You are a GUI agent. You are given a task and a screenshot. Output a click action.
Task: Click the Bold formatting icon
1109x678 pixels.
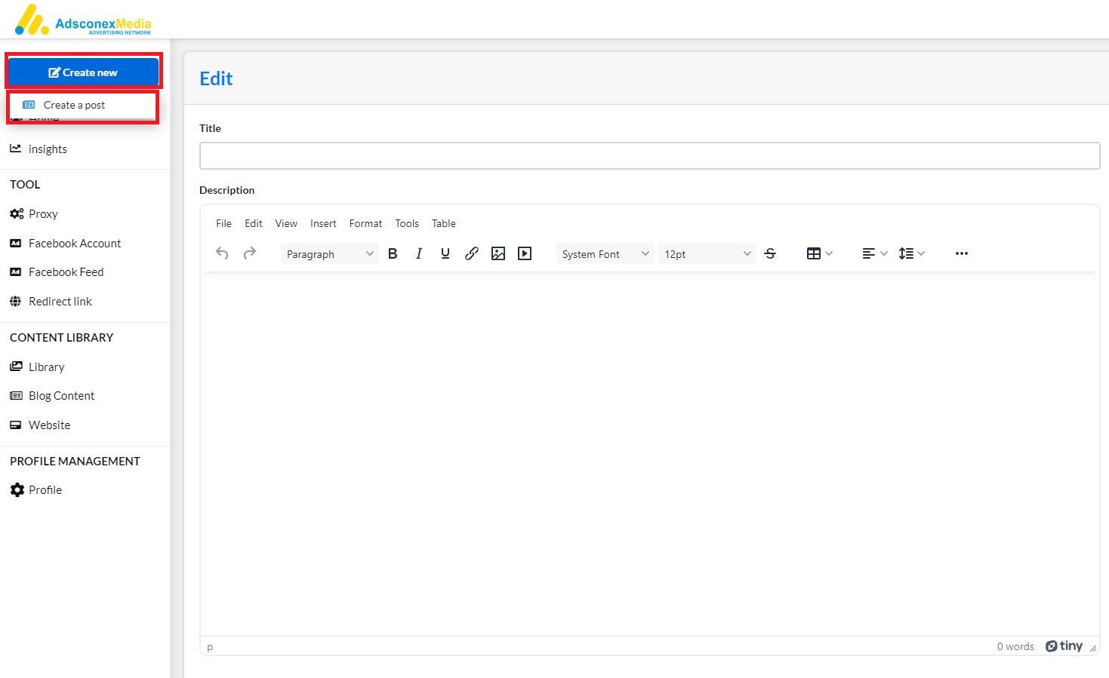[x=393, y=253]
